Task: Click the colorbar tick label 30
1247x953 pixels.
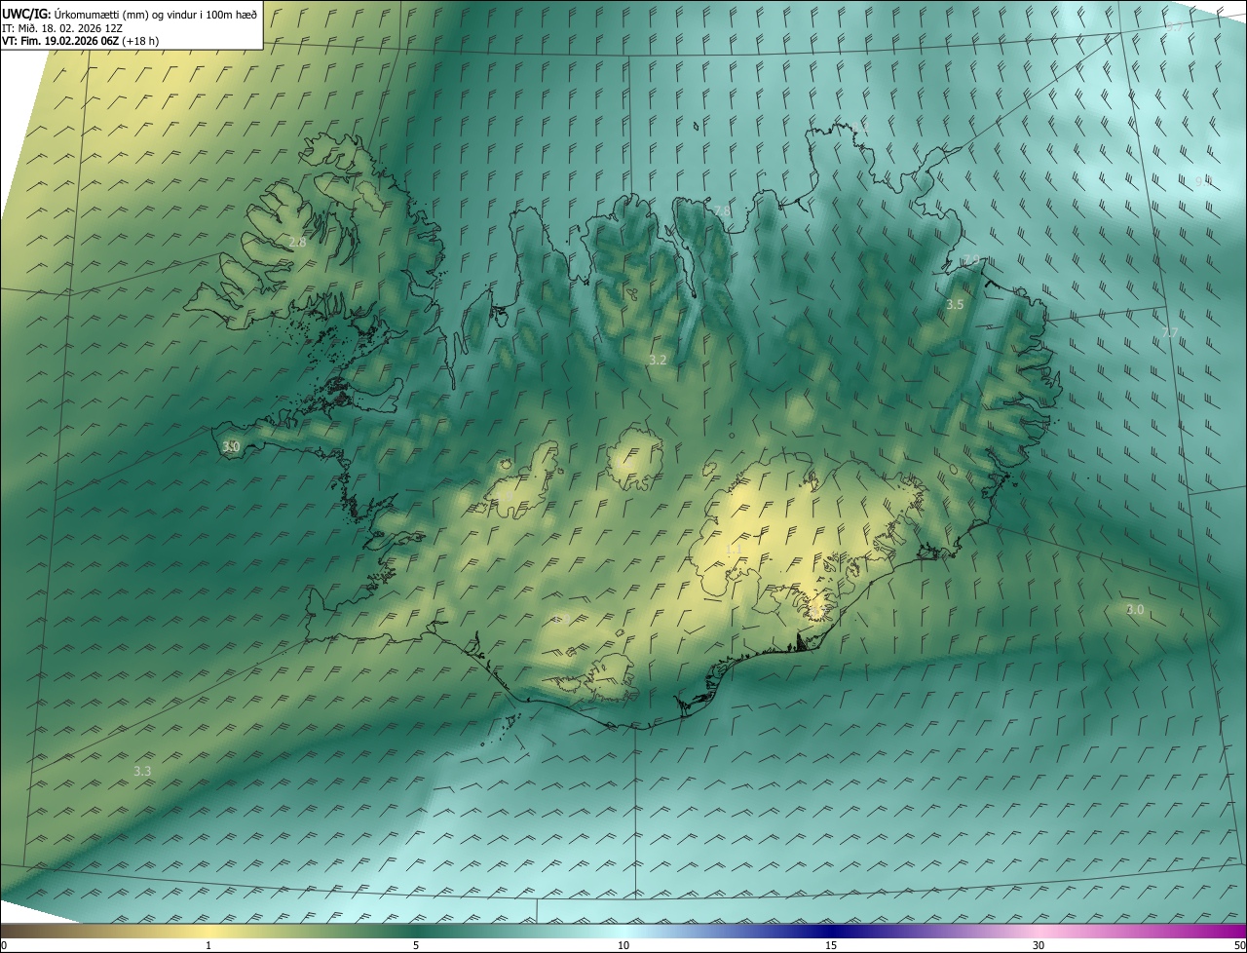Action: (x=1039, y=946)
